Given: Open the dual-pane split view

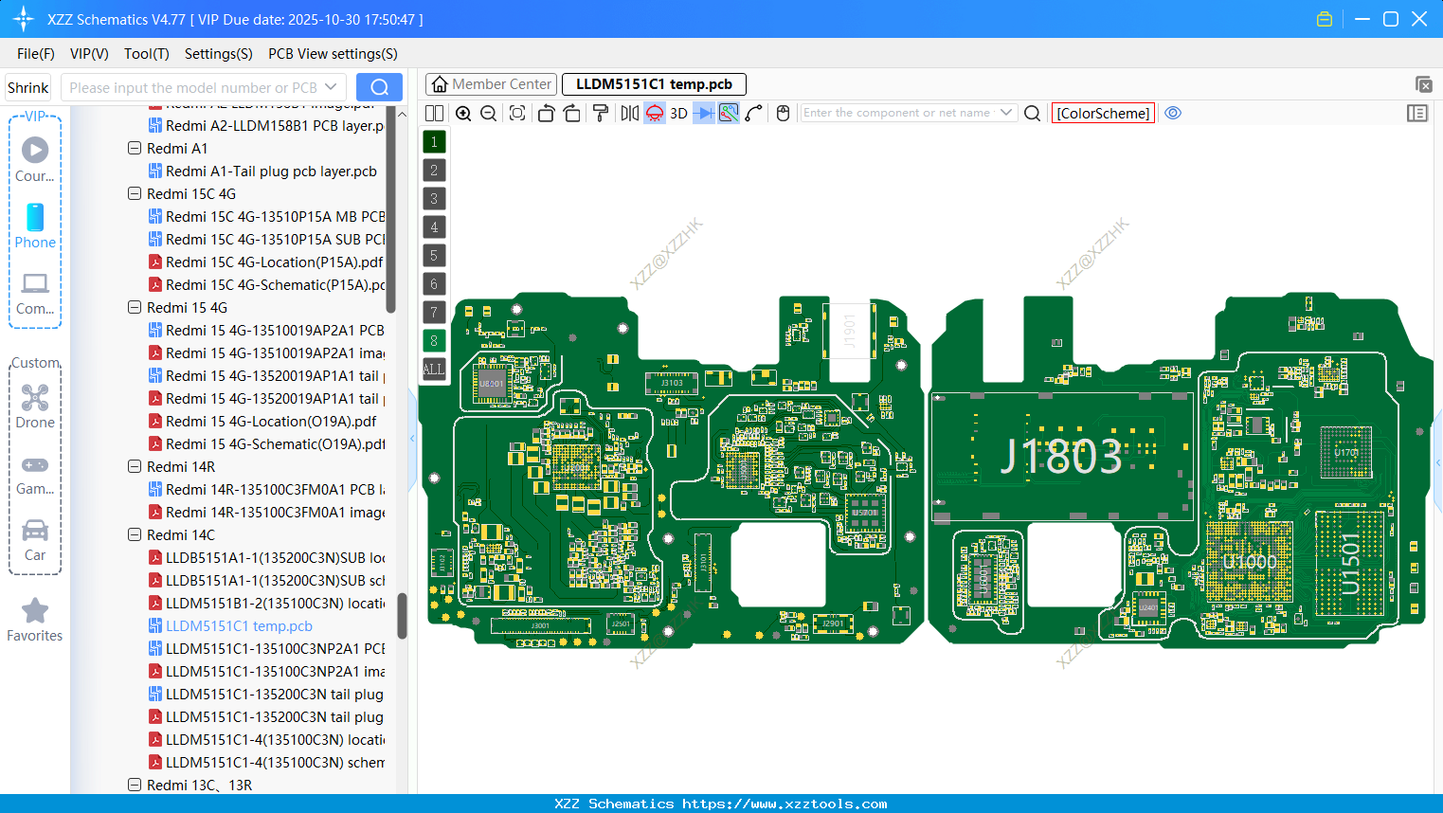Looking at the screenshot, I should click(433, 113).
